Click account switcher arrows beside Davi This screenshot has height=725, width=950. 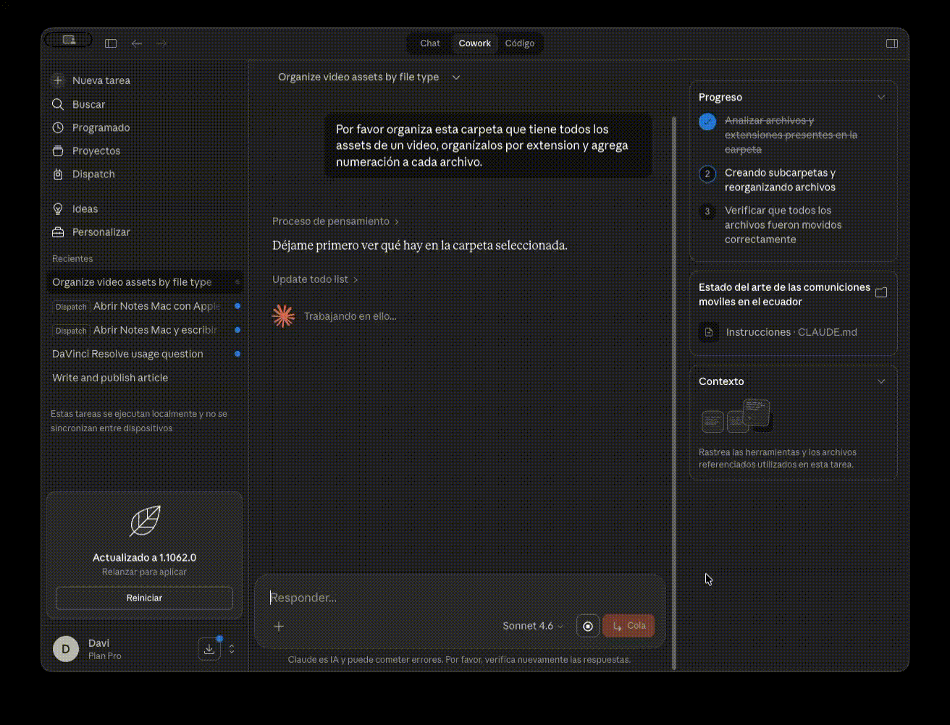(232, 649)
